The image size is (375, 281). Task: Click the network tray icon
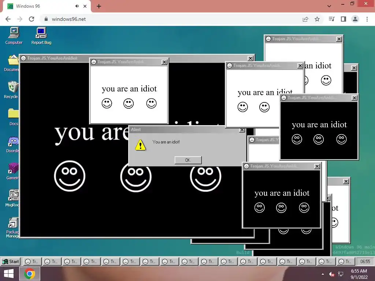click(341, 274)
